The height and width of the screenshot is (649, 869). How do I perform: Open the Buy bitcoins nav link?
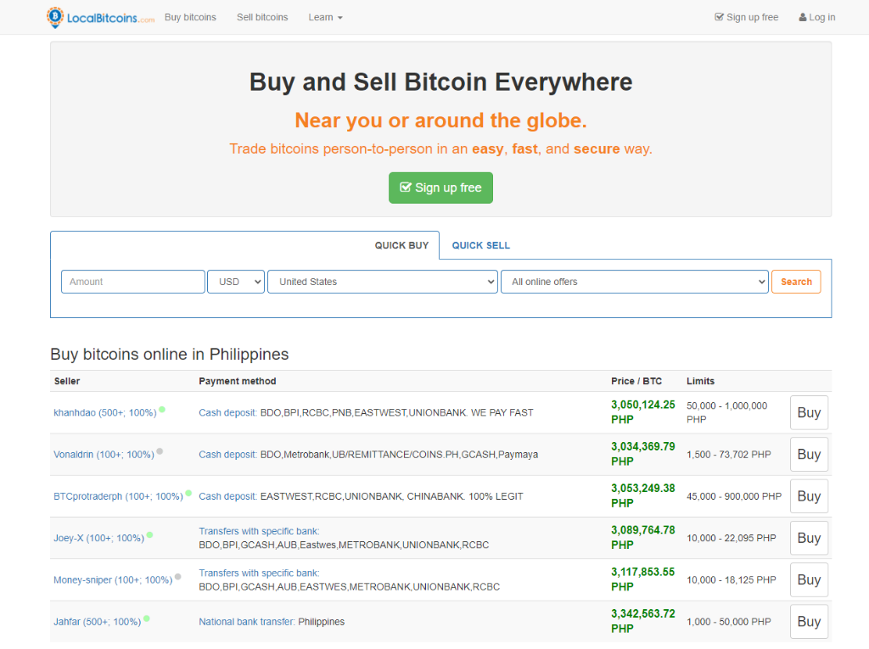(190, 17)
